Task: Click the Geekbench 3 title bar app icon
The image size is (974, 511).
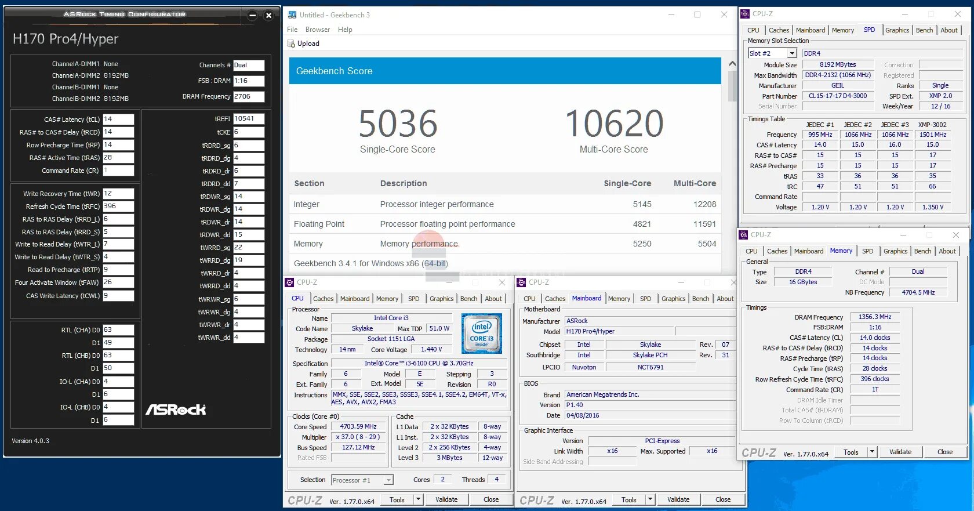Action: coord(291,15)
